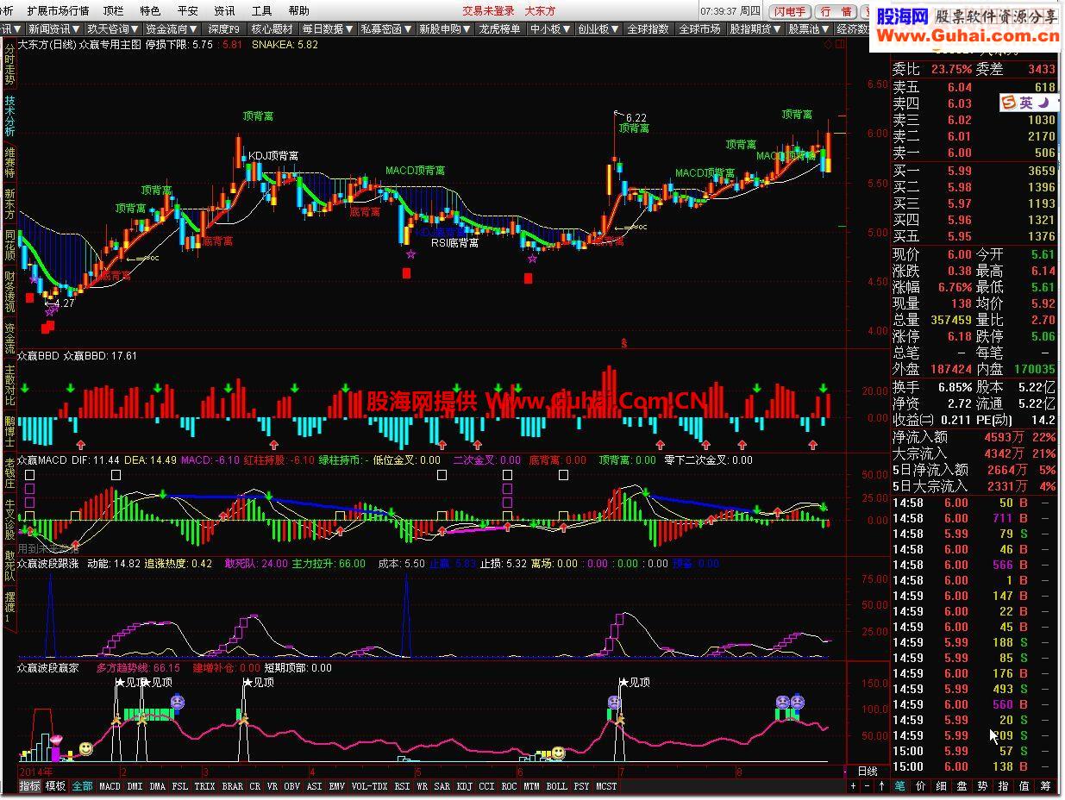Select the 同花顺 side tab
The width and height of the screenshot is (1065, 800).
[9, 245]
